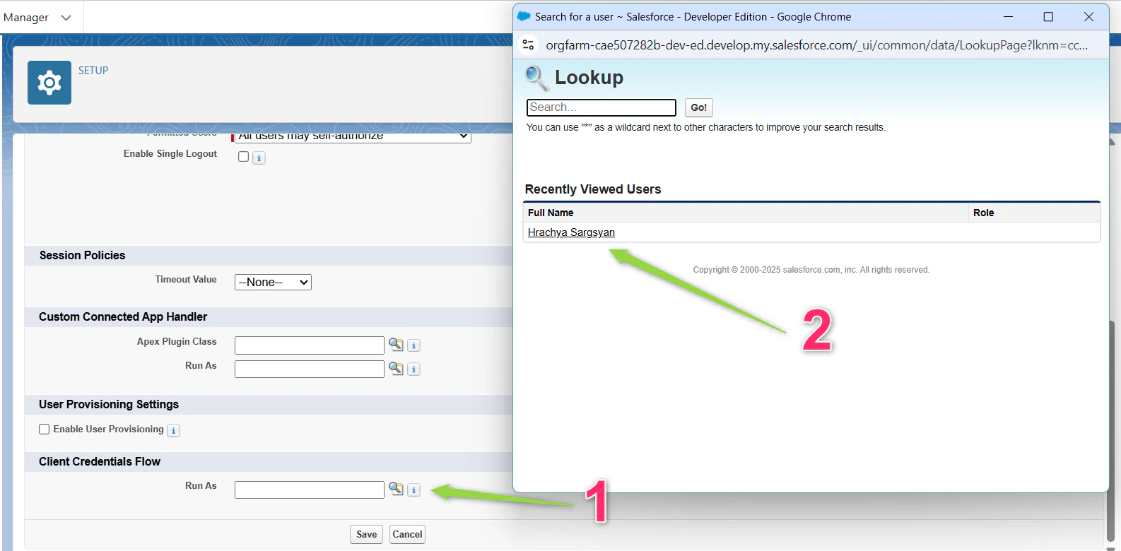Click Recently Viewed Users heading
This screenshot has width=1121, height=551.
[593, 189]
